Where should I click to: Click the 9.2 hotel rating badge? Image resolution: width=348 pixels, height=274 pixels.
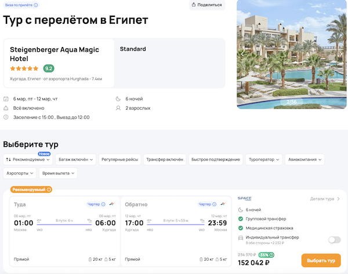49,68
